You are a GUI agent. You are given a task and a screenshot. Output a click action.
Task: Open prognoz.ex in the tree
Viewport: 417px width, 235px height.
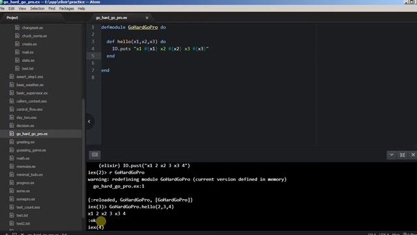tap(25, 183)
